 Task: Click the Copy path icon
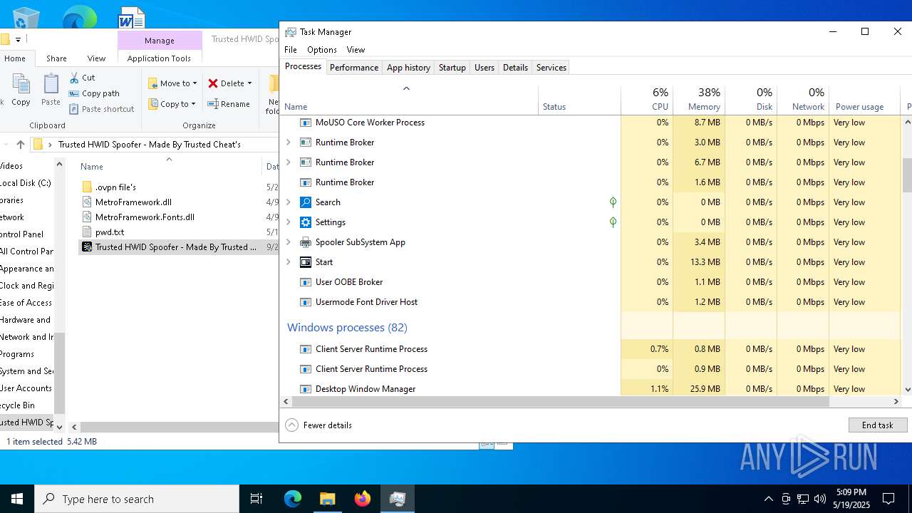click(74, 93)
